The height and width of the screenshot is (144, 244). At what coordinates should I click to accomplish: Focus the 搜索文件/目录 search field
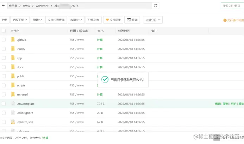tap(232, 6)
